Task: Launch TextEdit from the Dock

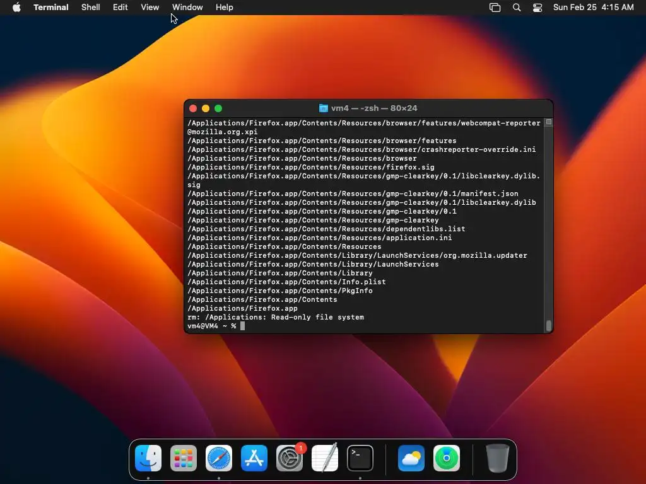Action: tap(325, 458)
